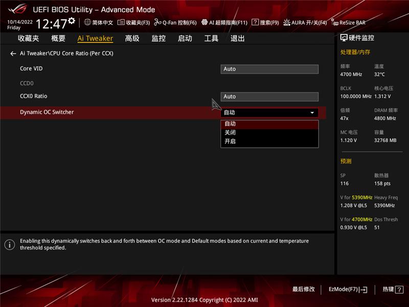Select the Core VID label
The width and height of the screenshot is (409, 307).
(31, 69)
